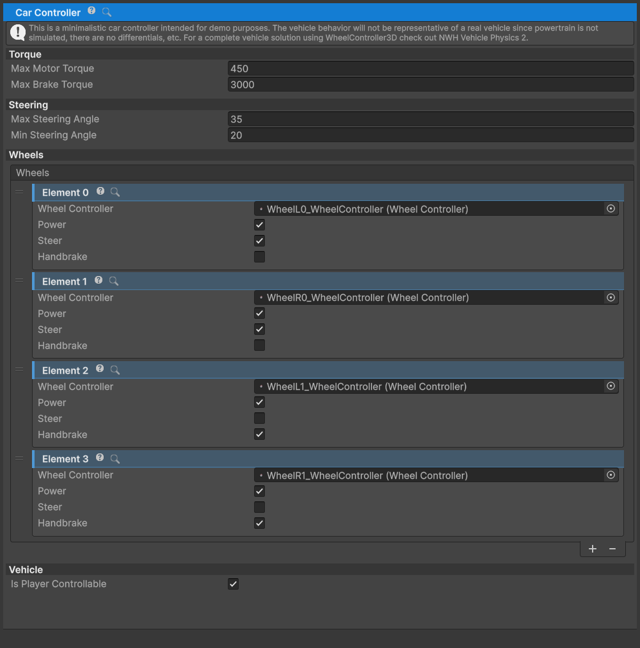Open the Element 1 help icon
Image resolution: width=640 pixels, height=648 pixels.
click(x=99, y=280)
